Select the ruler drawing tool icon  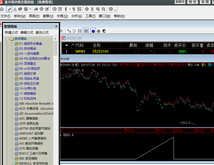[x=9, y=9]
